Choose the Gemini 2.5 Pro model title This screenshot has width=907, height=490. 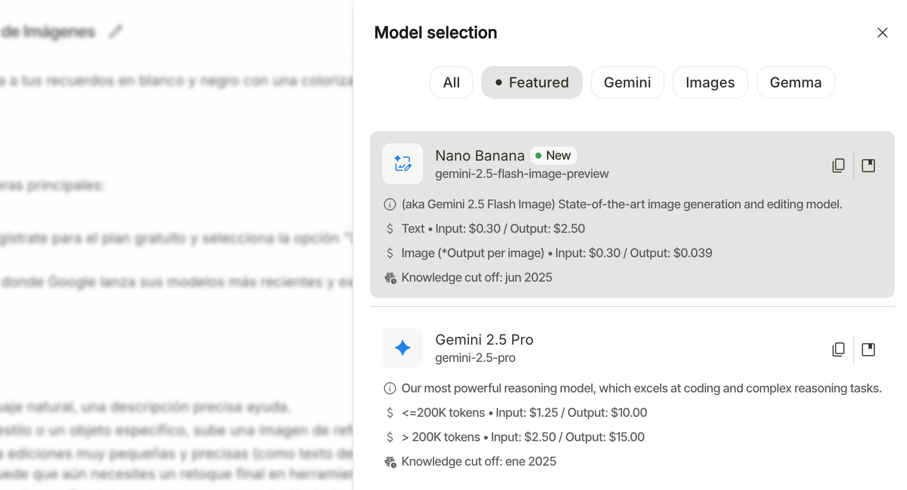tap(484, 340)
